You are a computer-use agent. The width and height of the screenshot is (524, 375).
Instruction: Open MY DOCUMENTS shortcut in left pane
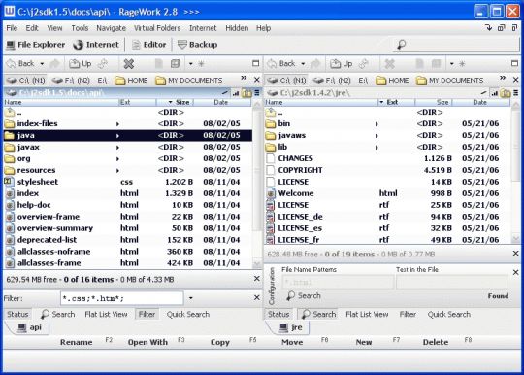[189, 81]
